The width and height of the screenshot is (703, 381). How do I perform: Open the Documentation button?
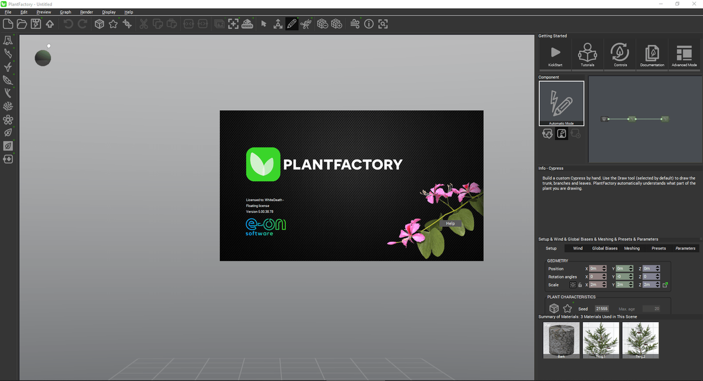tap(652, 54)
